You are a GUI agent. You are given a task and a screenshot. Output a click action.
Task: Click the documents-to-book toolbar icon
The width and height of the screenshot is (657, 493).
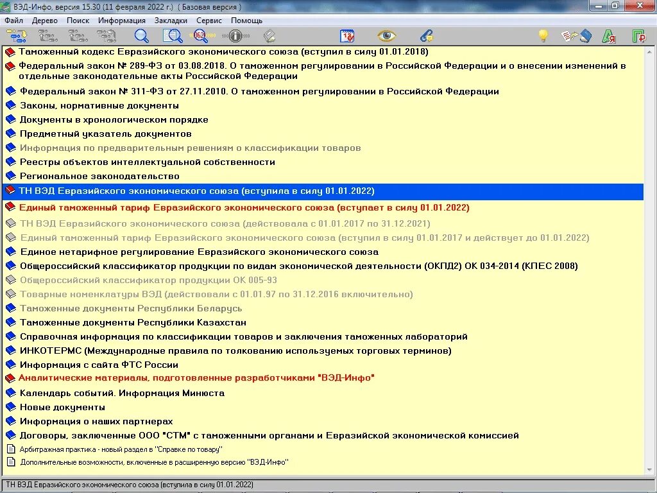point(577,36)
